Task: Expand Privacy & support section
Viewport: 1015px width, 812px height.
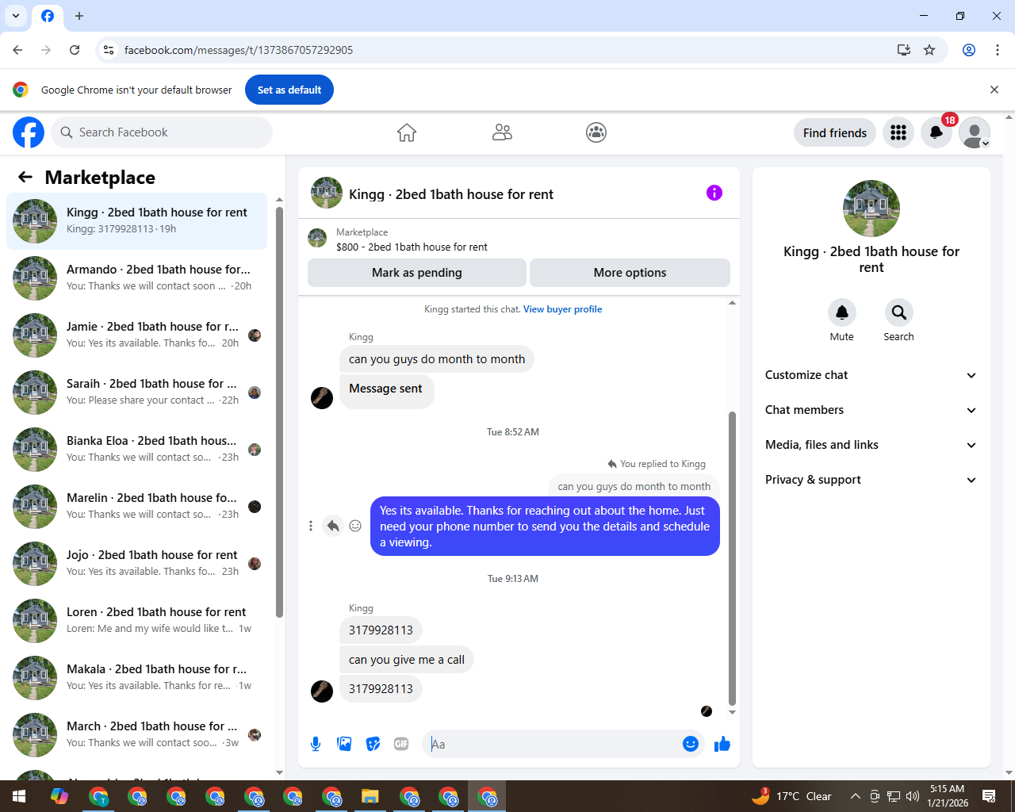Action: [x=871, y=480]
